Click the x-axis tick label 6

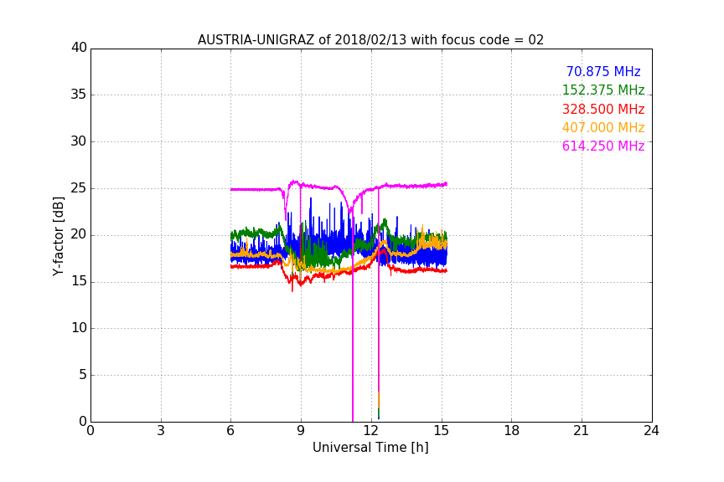pyautogui.click(x=231, y=431)
